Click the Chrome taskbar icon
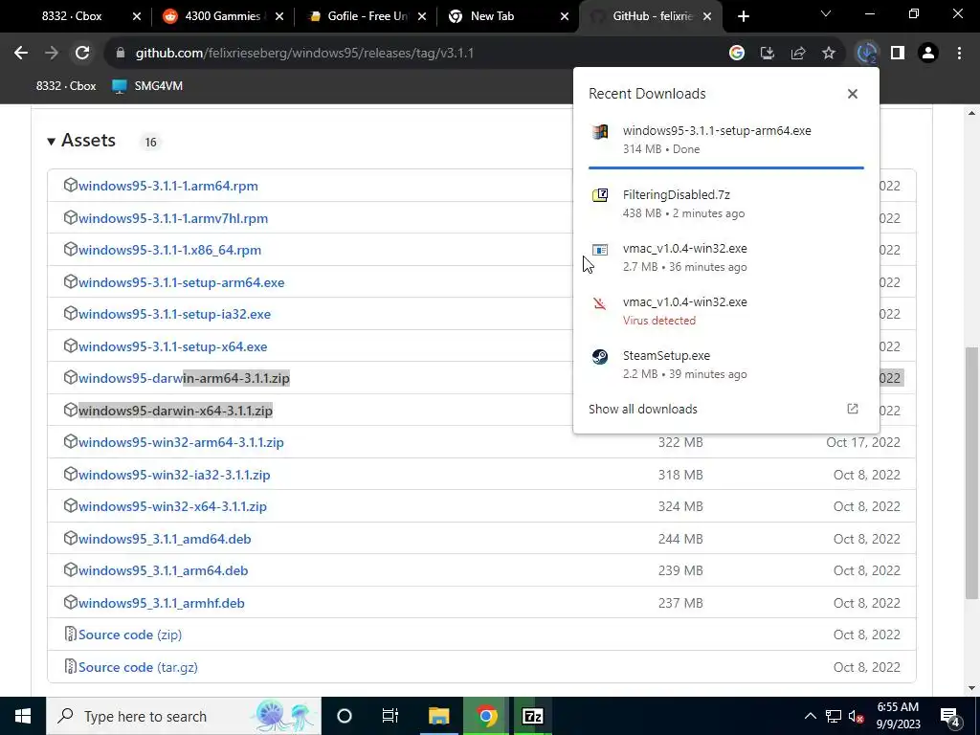 click(x=486, y=716)
